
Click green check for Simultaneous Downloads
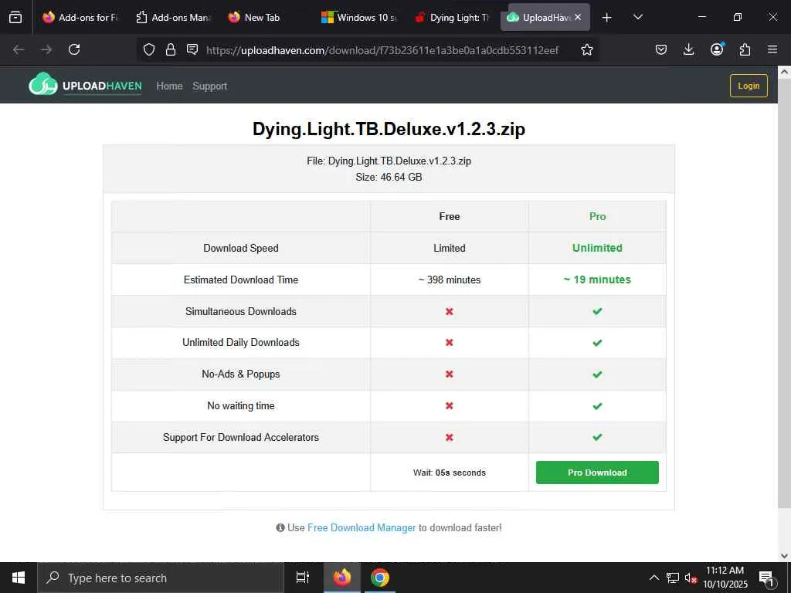coord(597,312)
